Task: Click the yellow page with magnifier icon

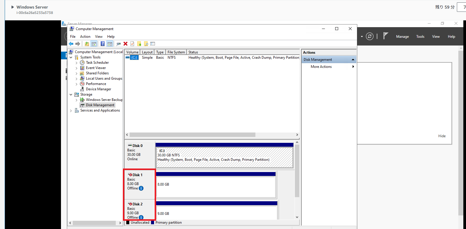Action: tap(146, 44)
